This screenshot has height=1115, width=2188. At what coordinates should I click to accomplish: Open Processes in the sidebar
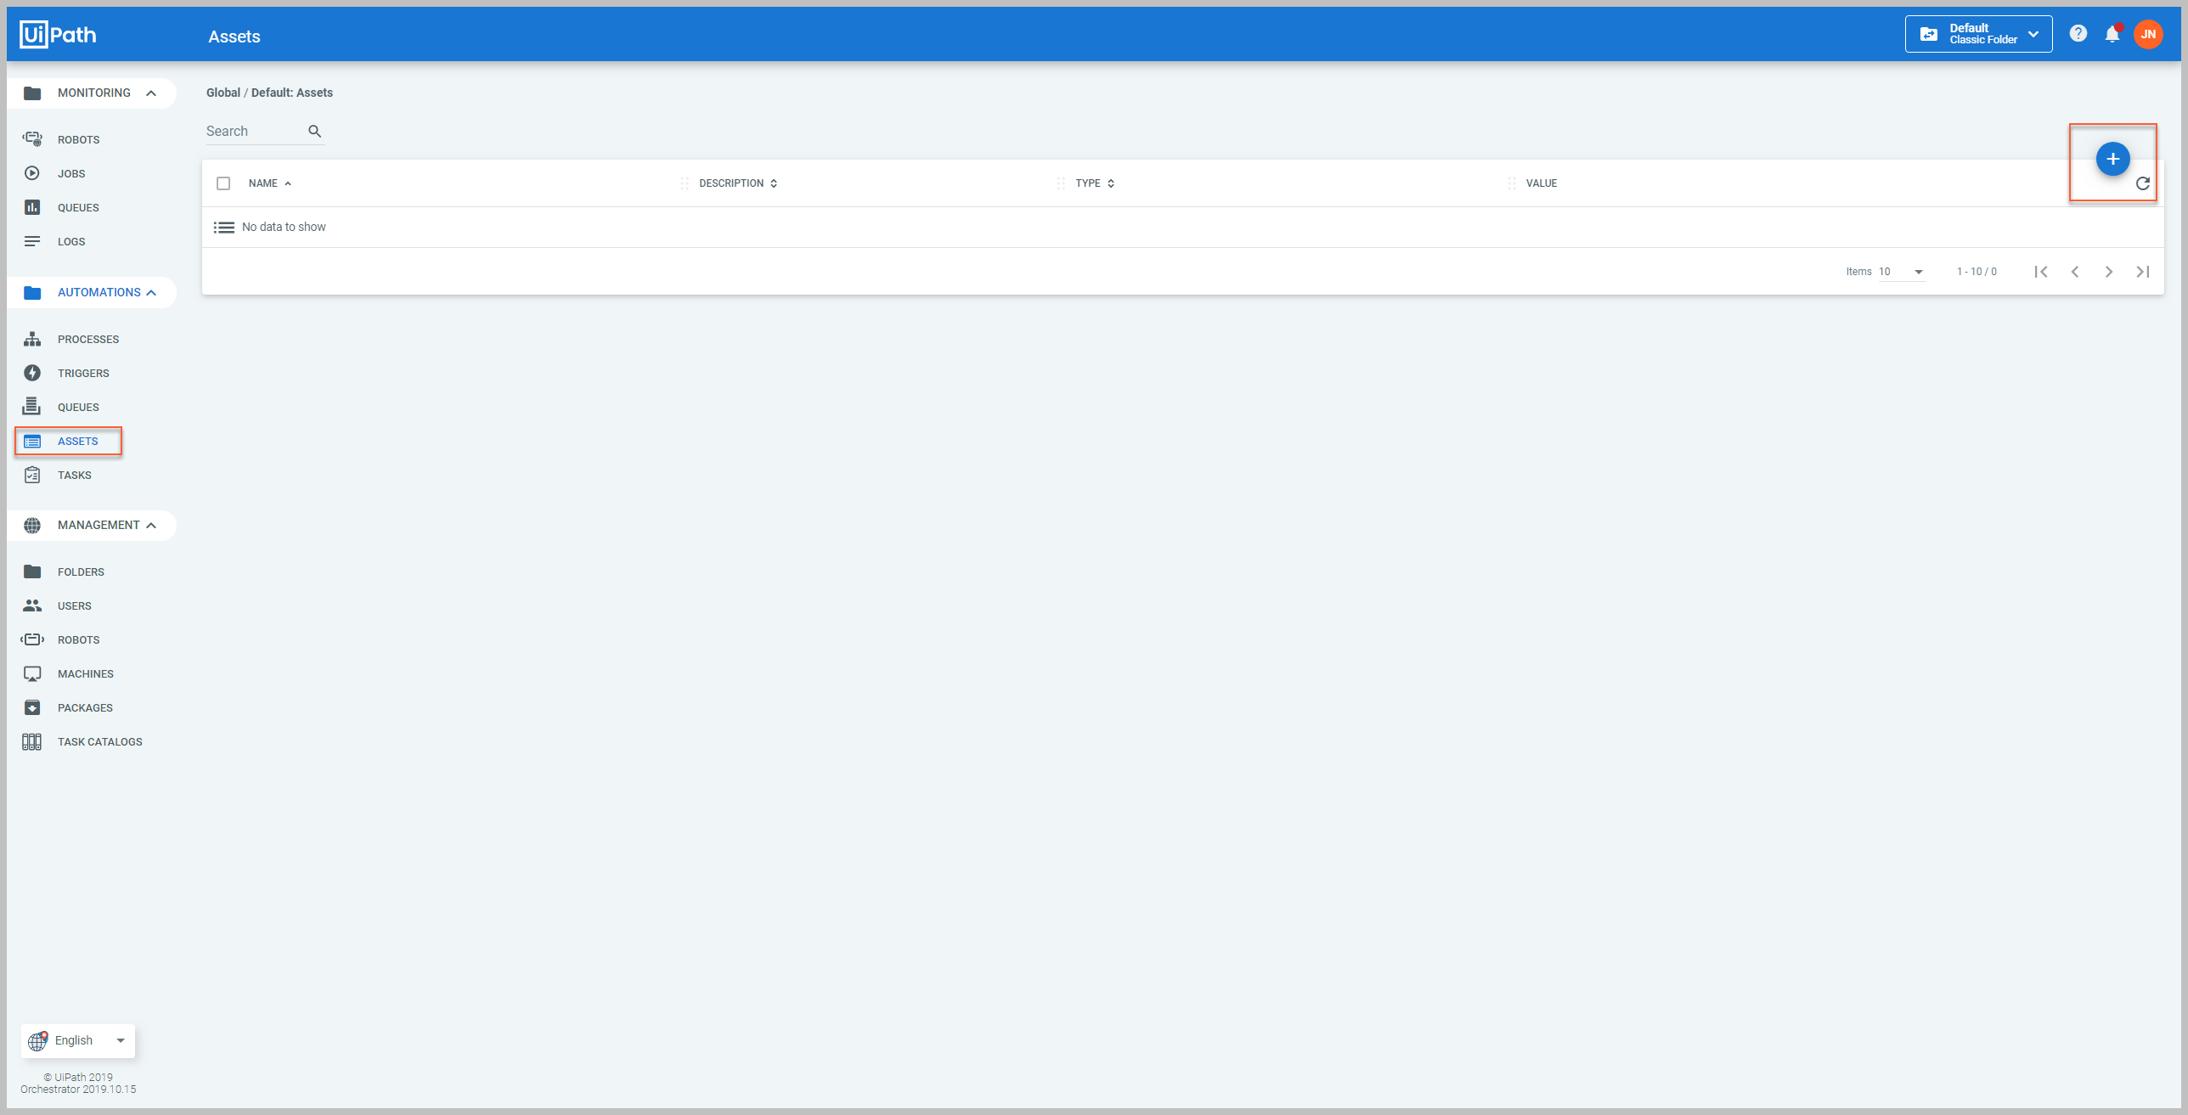coord(87,339)
